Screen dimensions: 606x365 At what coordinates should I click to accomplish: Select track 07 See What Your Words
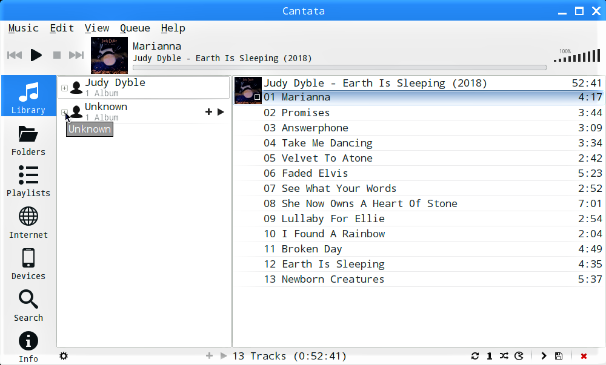click(x=419, y=188)
